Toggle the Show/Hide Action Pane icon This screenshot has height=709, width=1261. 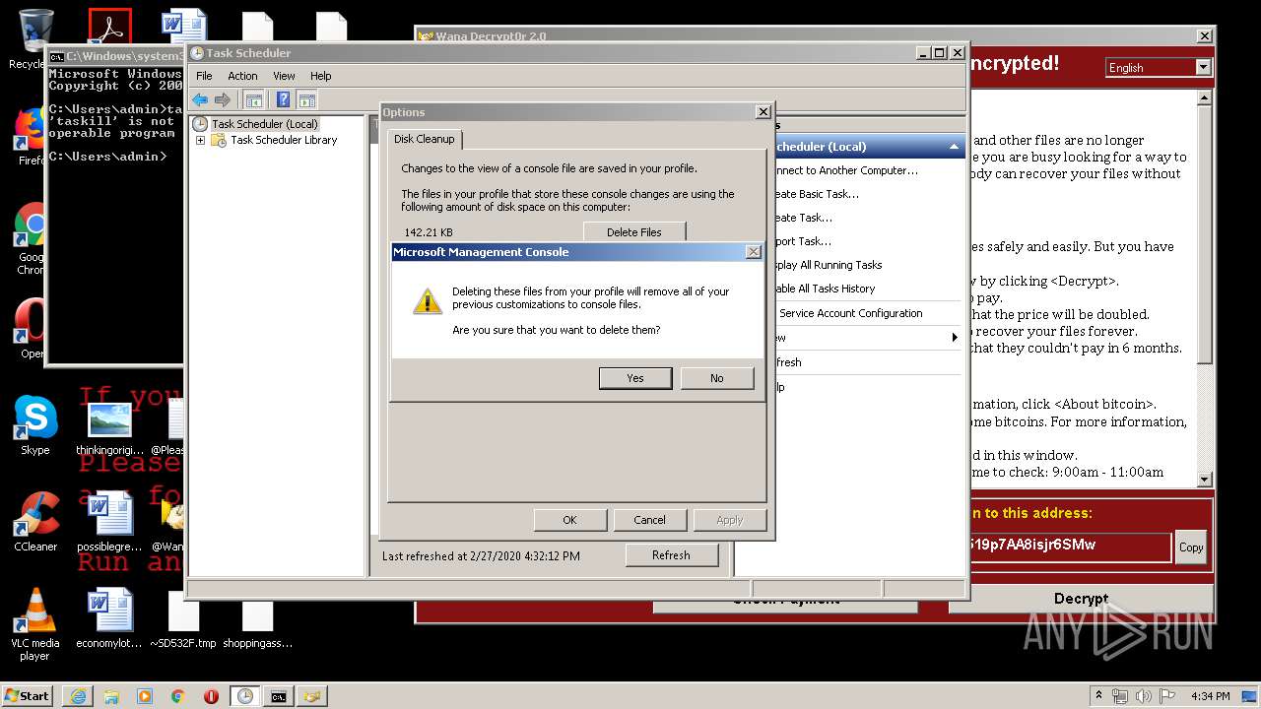[x=307, y=99]
